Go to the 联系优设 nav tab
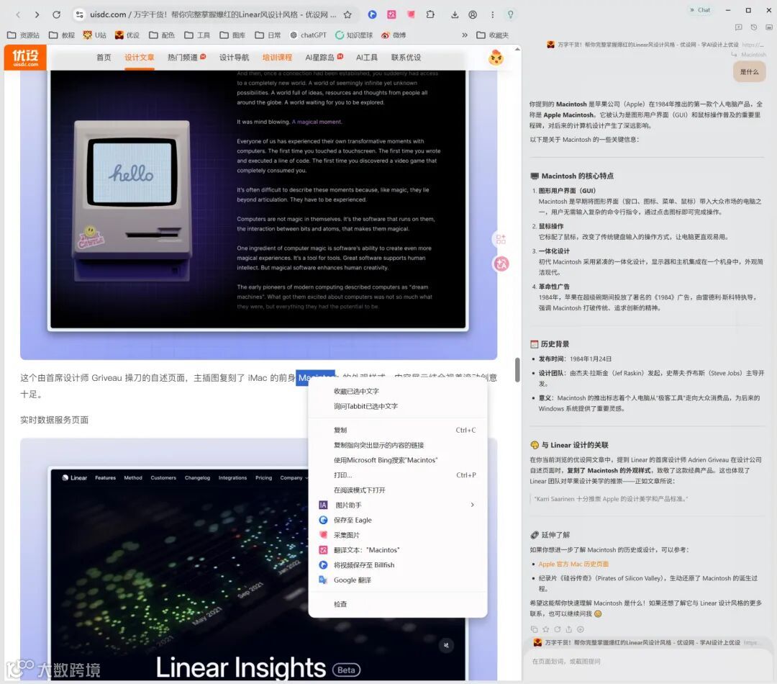777x684 pixels. tap(406, 58)
